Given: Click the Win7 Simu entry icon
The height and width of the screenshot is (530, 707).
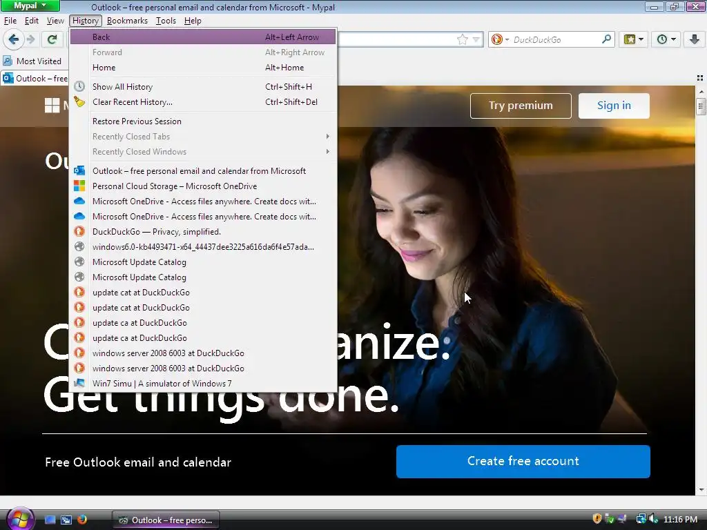Looking at the screenshot, I should click(x=79, y=384).
